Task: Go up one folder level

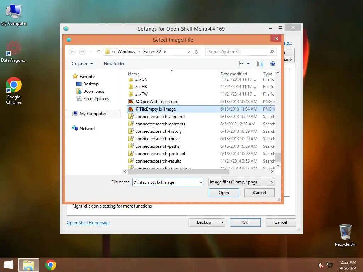Action: click(99, 52)
